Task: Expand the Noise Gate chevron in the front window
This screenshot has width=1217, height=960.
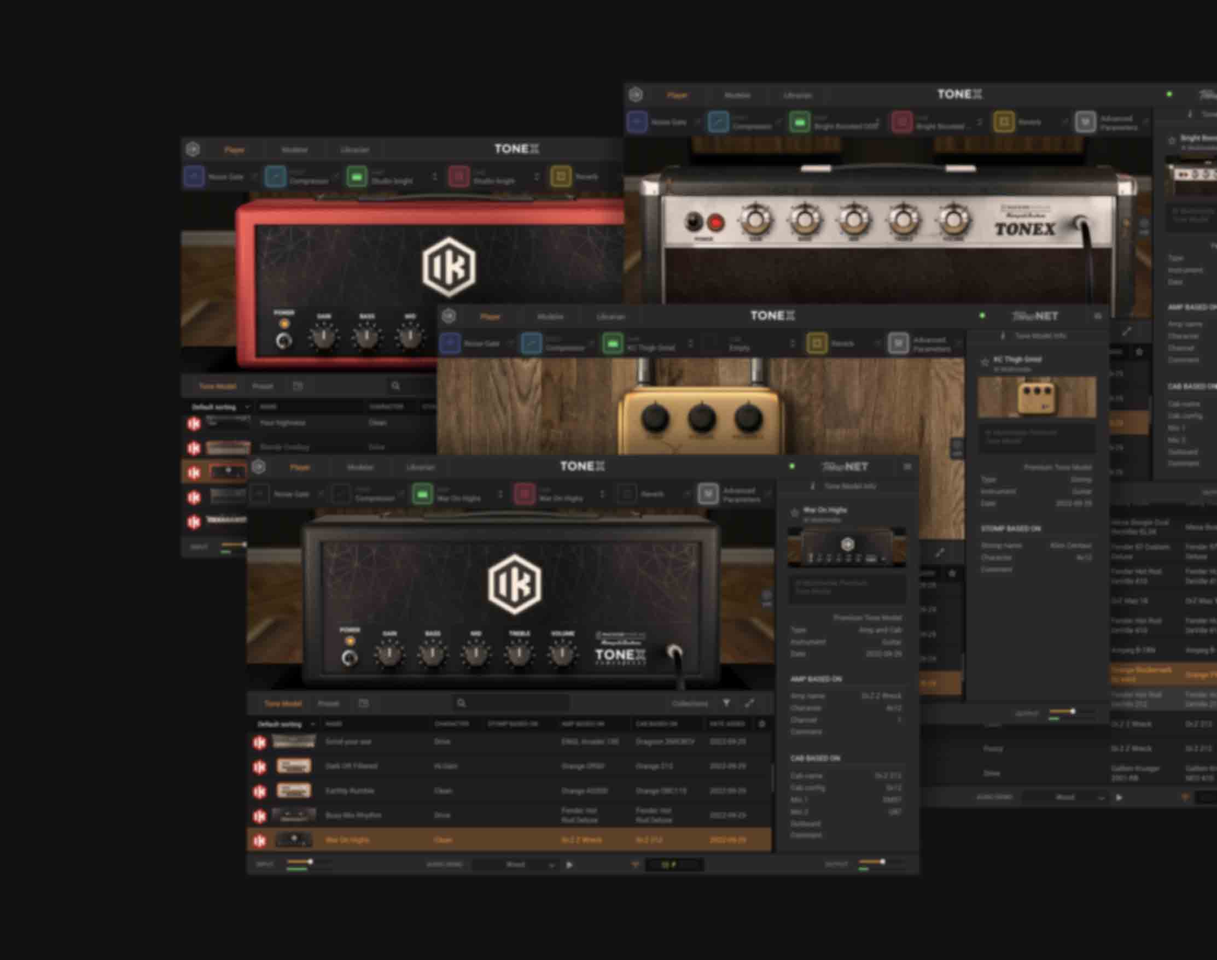Action: point(321,494)
